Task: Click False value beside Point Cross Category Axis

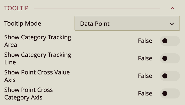Action: tap(145, 93)
